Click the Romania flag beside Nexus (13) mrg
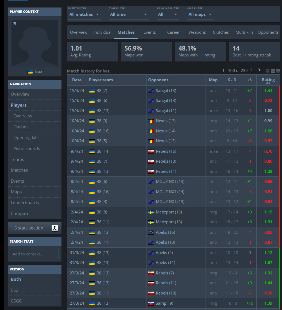Viewport: 282px width, 310px height. (151, 121)
